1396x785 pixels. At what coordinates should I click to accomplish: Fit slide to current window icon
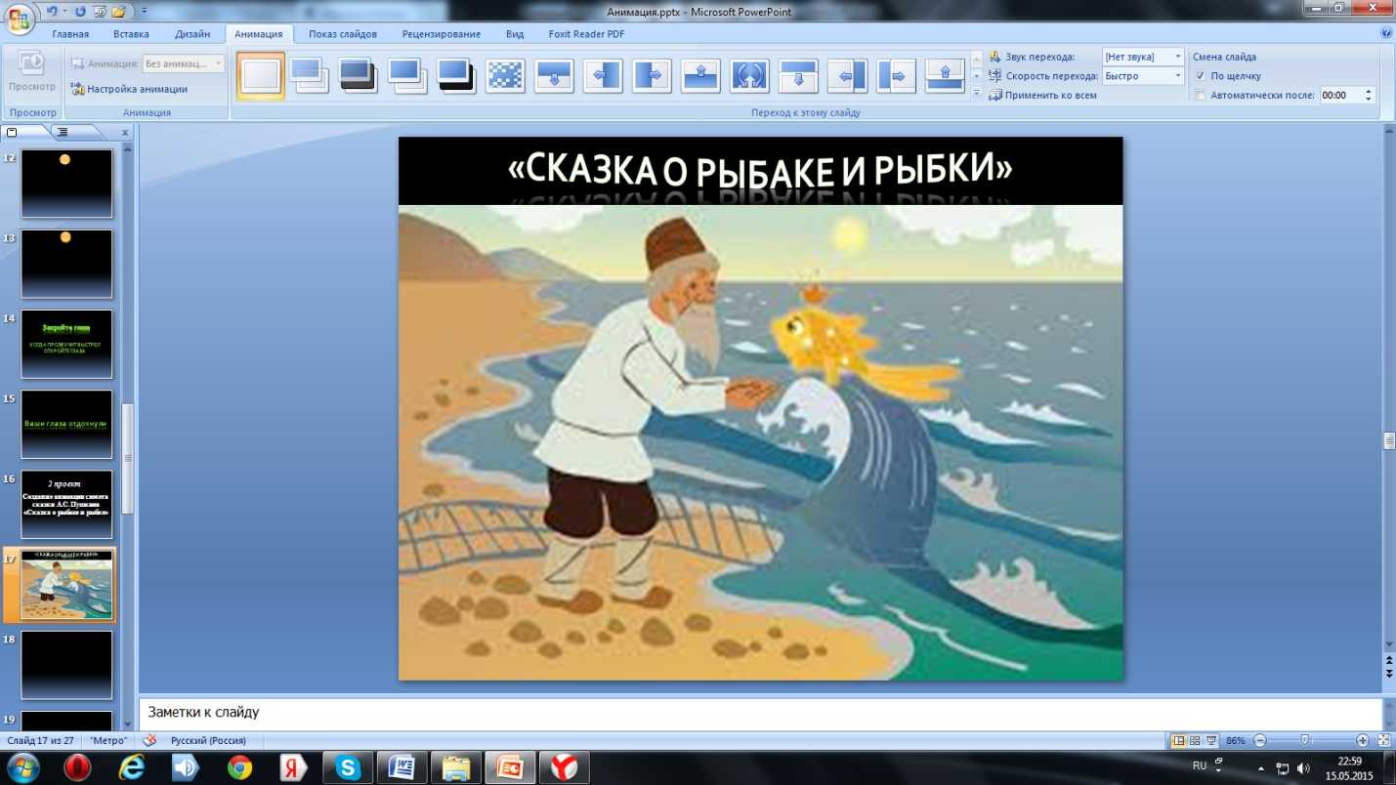point(1383,740)
